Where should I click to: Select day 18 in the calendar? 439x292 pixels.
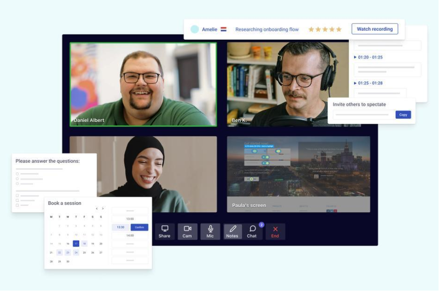84,244
